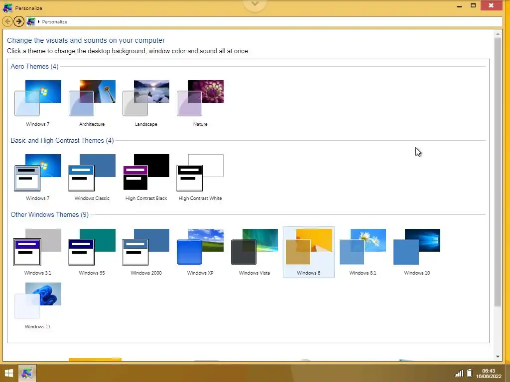Apply the Windows Vista theme
The image size is (510, 382).
click(255, 252)
